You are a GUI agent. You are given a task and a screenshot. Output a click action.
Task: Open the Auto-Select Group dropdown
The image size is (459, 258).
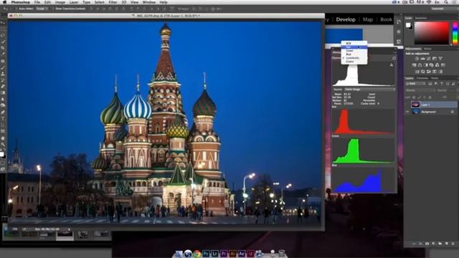[x=42, y=9]
